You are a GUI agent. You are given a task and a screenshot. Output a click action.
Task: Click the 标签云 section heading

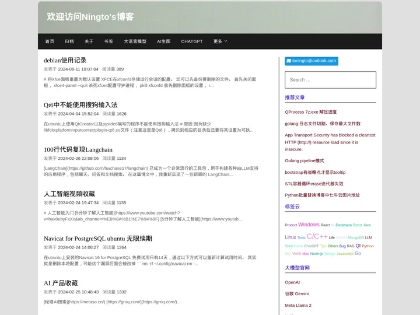(x=292, y=206)
